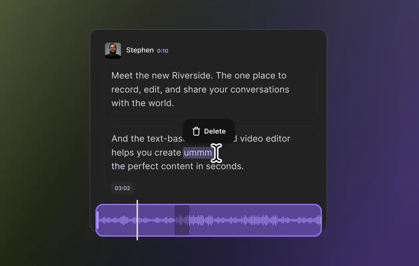
Task: Grab the waveform clip's left trim handle
Action: (98, 220)
